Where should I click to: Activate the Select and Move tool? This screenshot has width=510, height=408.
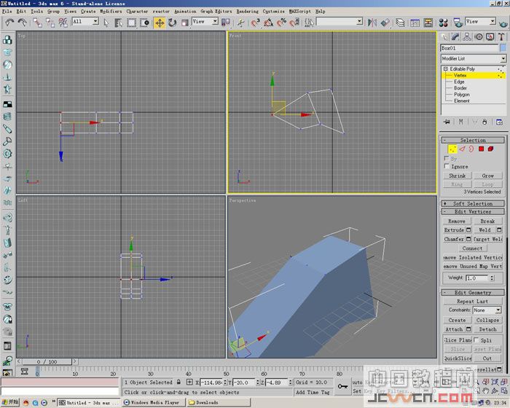[160, 22]
